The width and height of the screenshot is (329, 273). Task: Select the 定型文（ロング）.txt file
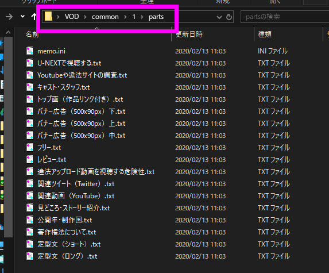point(67,256)
